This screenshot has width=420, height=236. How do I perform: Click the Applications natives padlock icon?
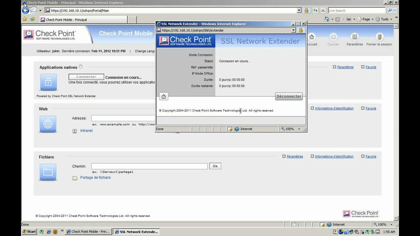pyautogui.click(x=48, y=83)
